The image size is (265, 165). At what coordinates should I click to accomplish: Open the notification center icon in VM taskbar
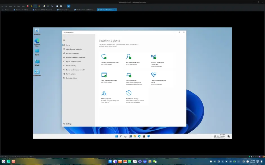pos(229,136)
